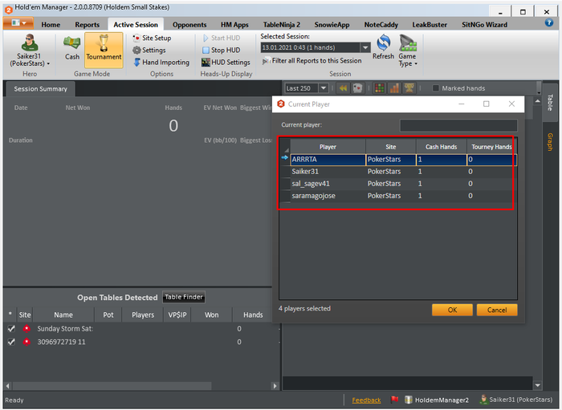Open Site Setup options
Viewport: 562px width, 410px height.
(x=152, y=38)
